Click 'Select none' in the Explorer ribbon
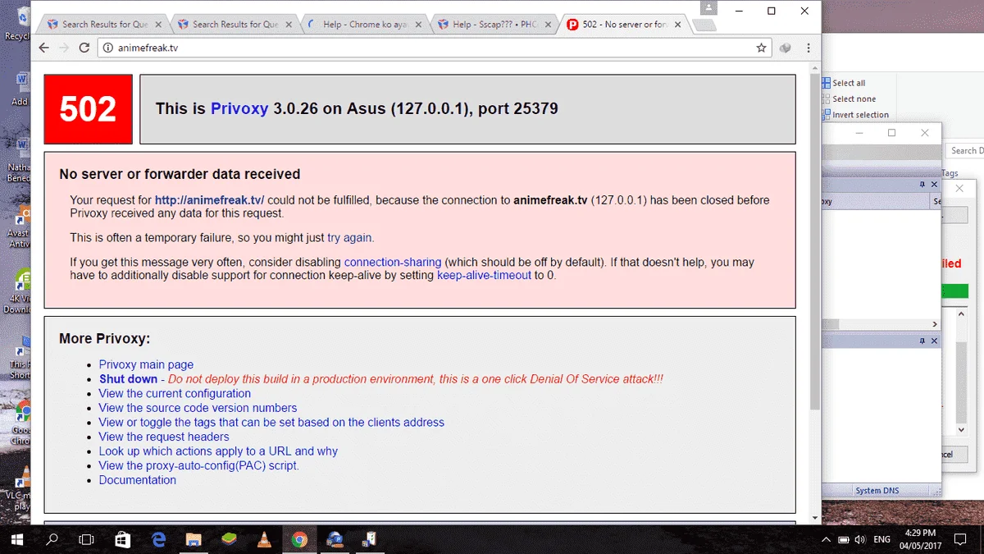The width and height of the screenshot is (984, 554). [x=849, y=98]
